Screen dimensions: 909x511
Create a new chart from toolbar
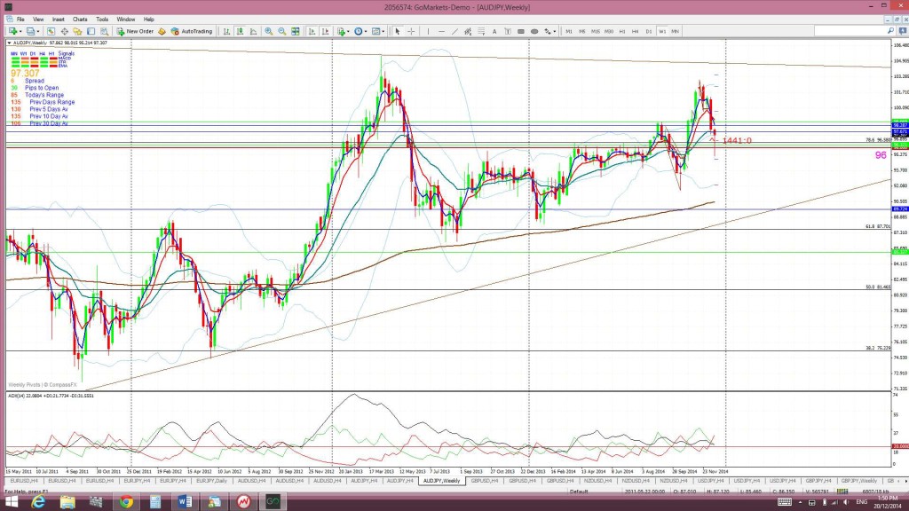click(12, 31)
